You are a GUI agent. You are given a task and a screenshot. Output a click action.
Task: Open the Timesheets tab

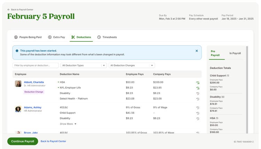[107, 37]
